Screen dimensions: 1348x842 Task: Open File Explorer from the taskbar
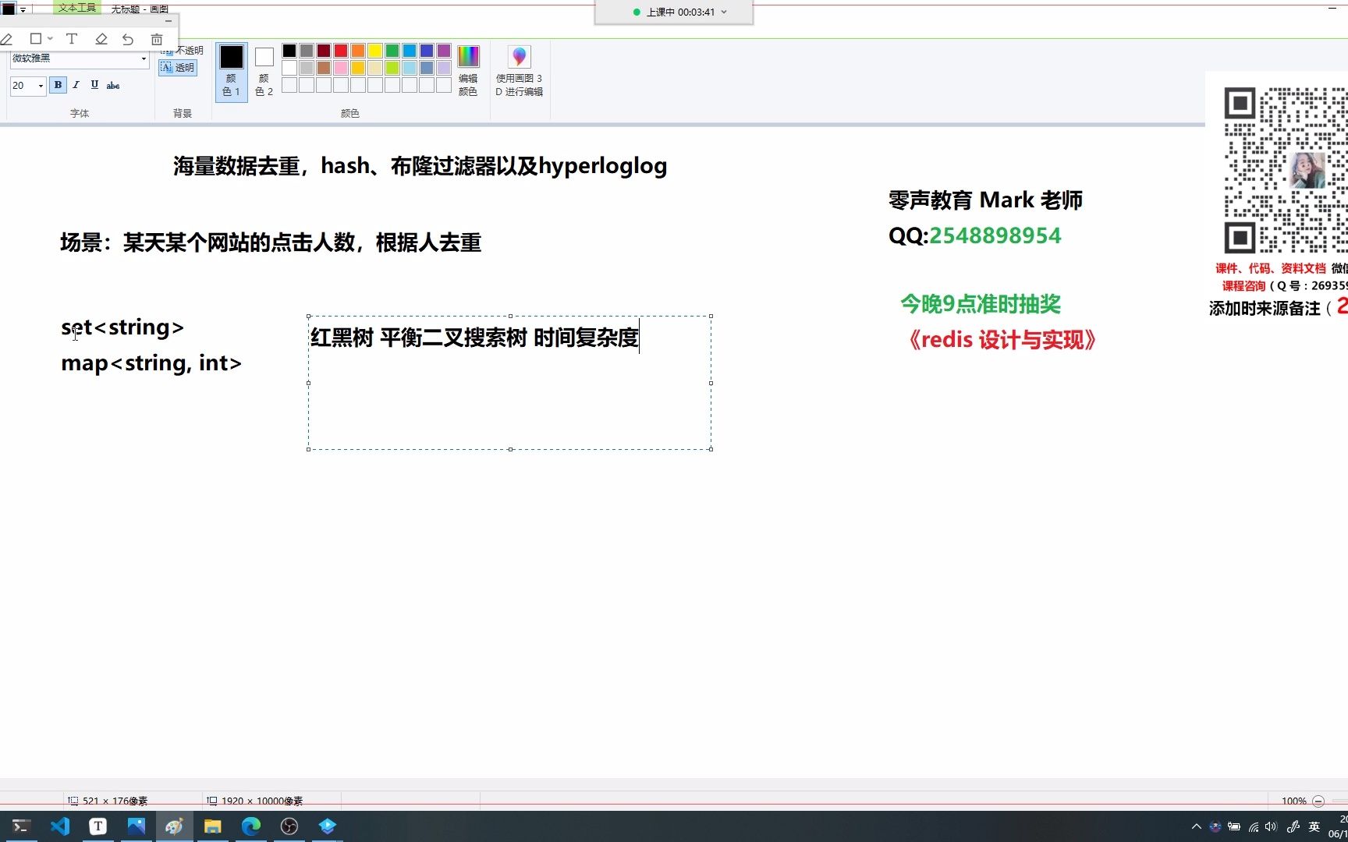pyautogui.click(x=212, y=826)
